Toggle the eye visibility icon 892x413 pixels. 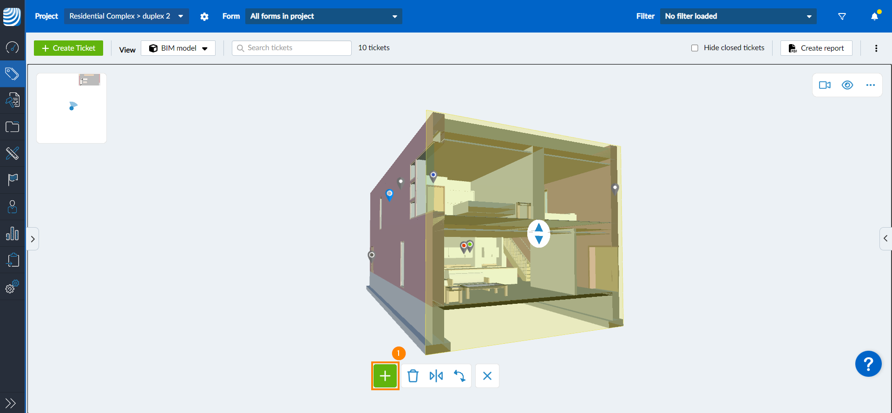(x=847, y=85)
